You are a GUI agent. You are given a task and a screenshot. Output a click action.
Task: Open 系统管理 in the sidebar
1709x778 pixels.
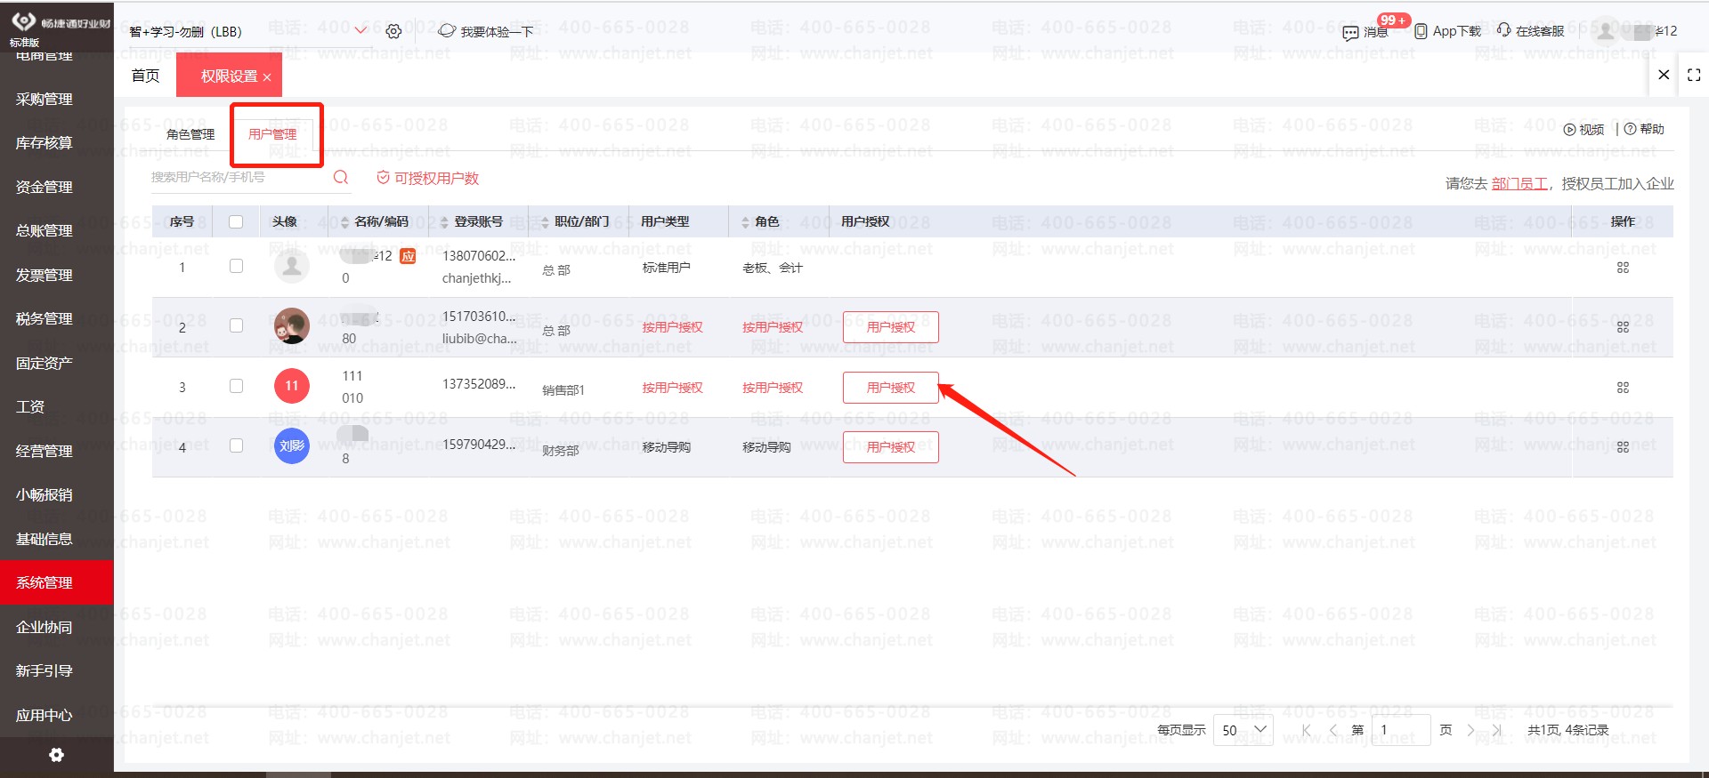point(57,582)
